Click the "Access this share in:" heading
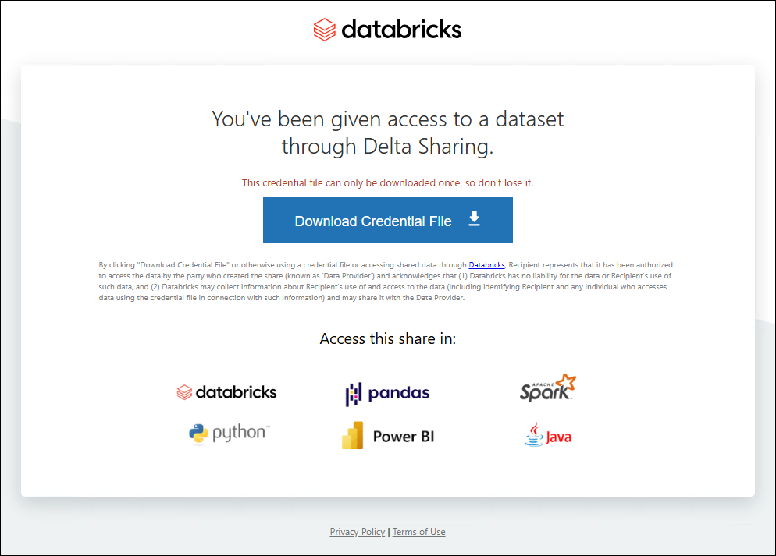 click(388, 338)
